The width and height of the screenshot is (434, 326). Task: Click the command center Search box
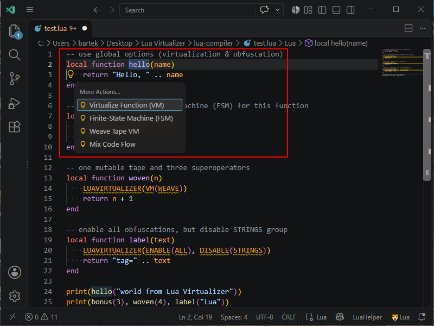pos(188,10)
